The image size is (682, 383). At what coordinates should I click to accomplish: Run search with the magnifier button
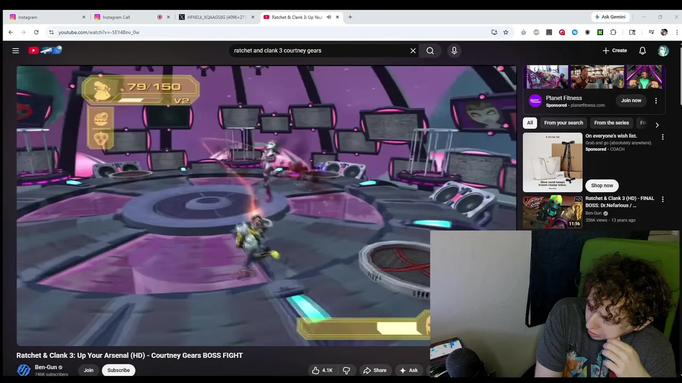click(430, 51)
